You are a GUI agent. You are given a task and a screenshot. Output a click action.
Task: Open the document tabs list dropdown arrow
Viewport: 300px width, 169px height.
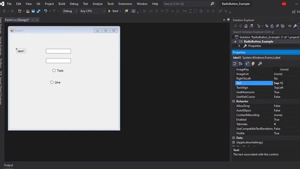224,20
